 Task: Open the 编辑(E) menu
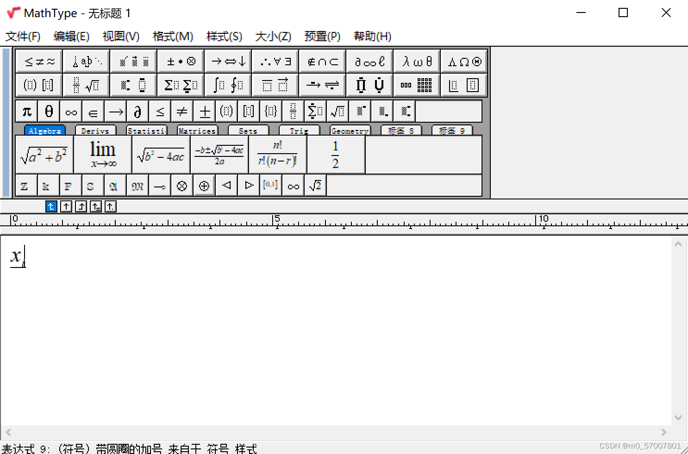[x=71, y=36]
